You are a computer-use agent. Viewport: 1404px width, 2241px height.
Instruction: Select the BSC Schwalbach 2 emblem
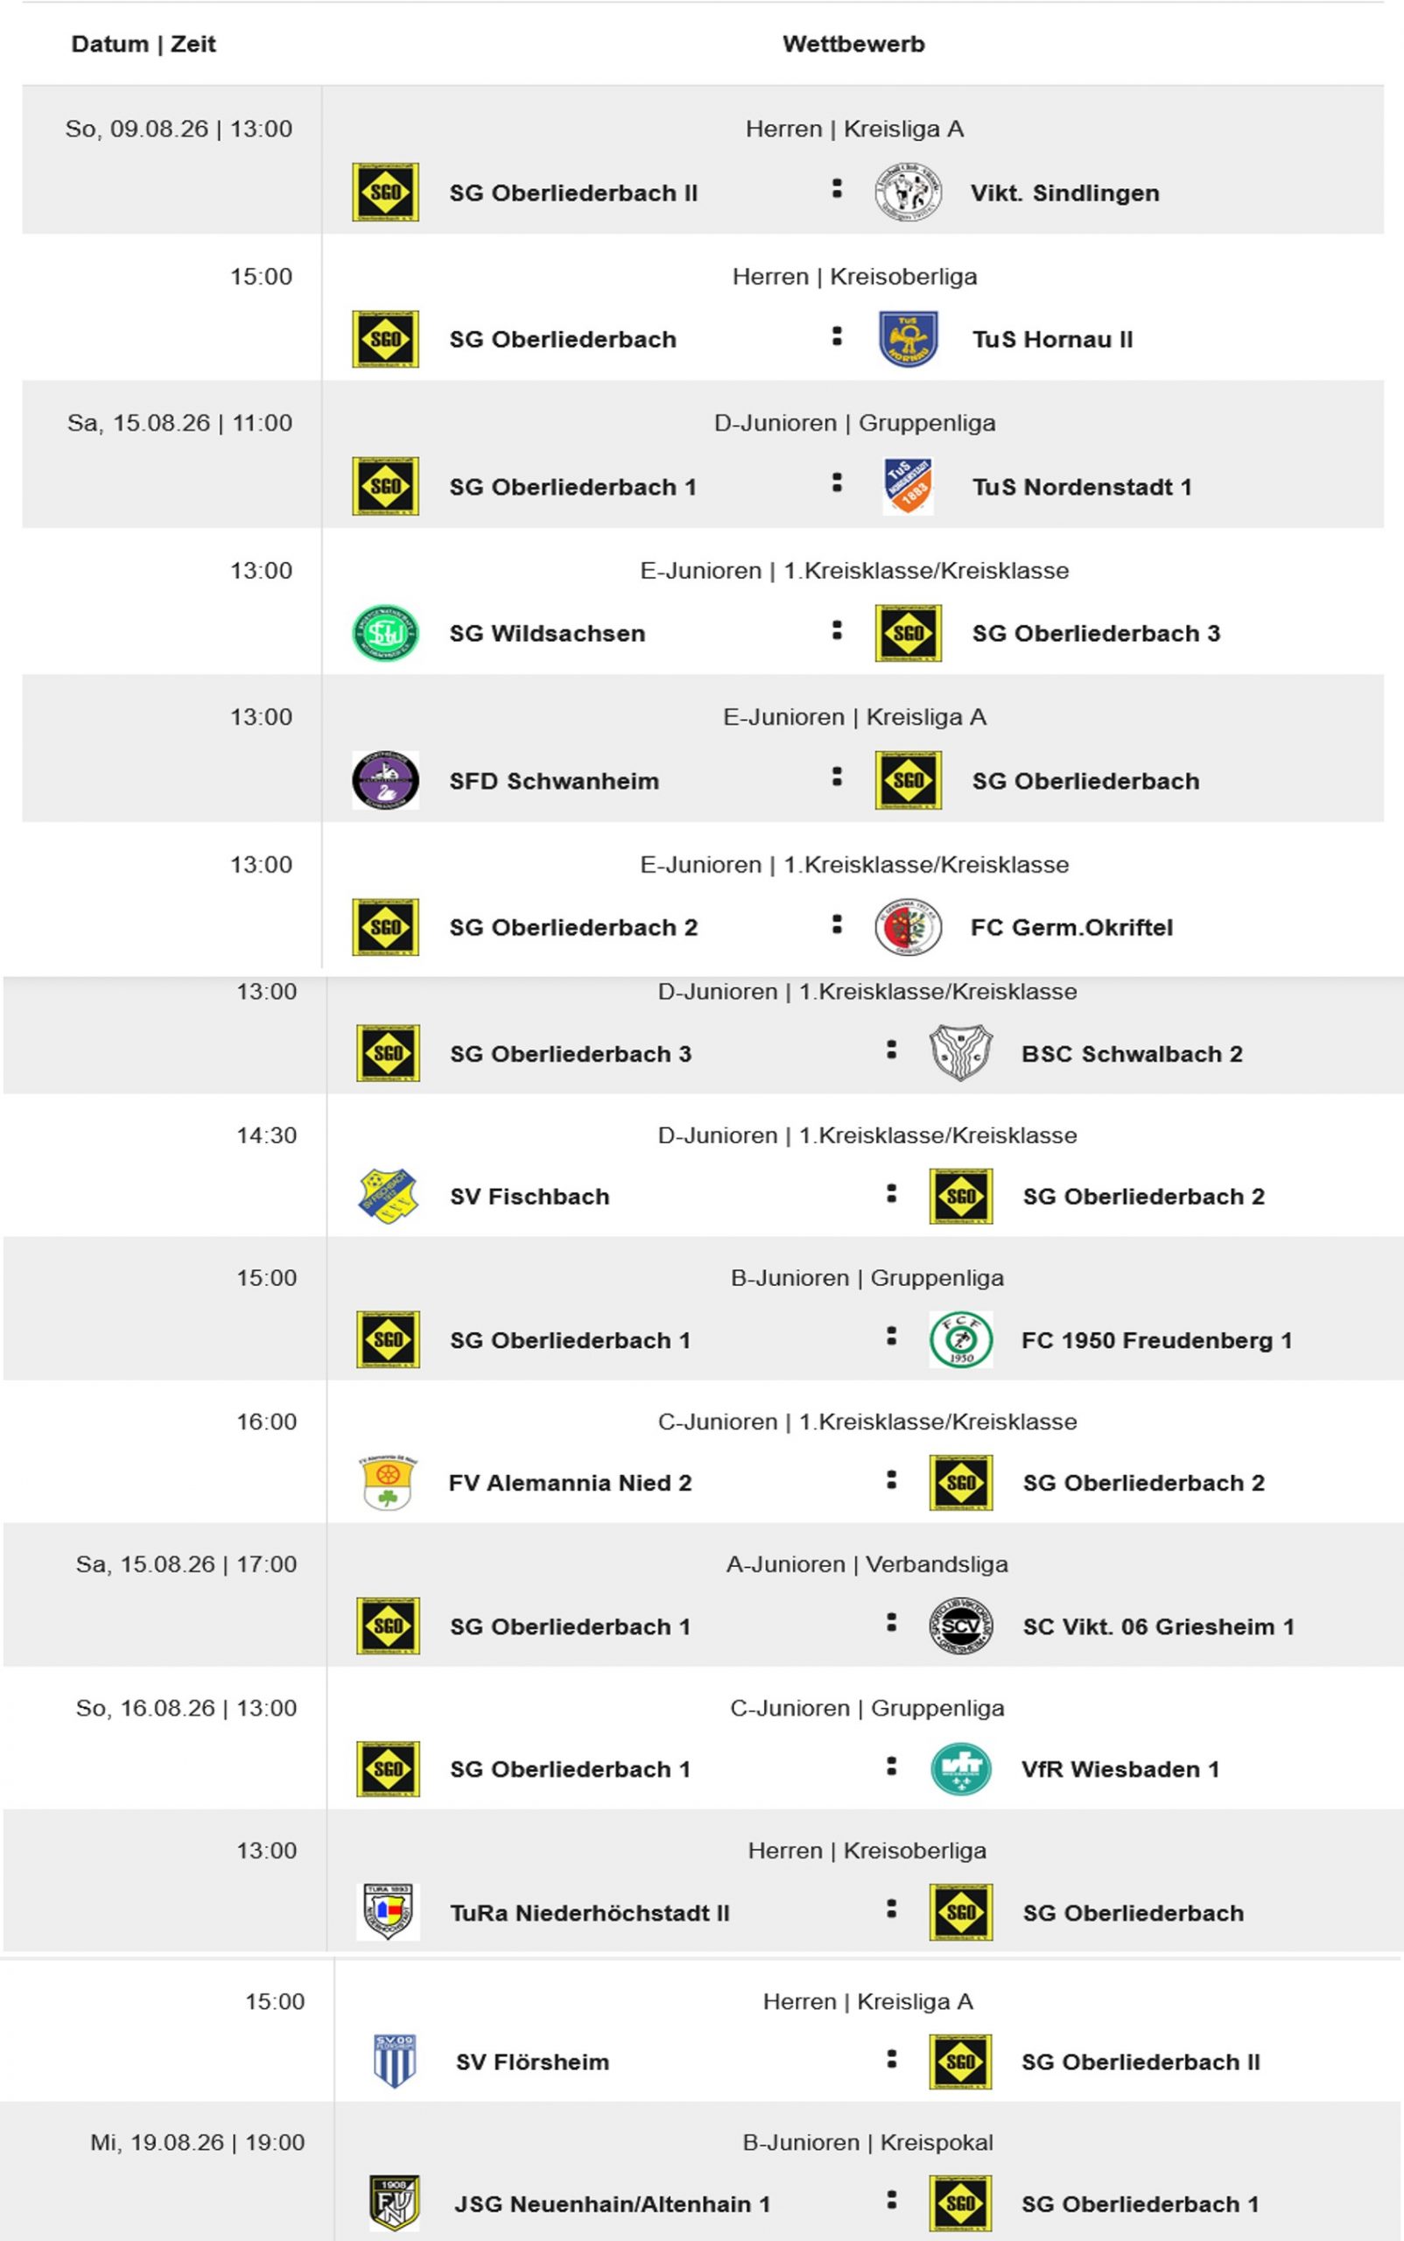(961, 1052)
